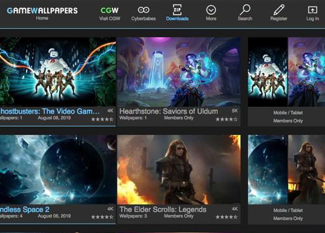This screenshot has width=325, height=233.
Task: Click the Ghostbusters star rating
Action: pos(102,119)
